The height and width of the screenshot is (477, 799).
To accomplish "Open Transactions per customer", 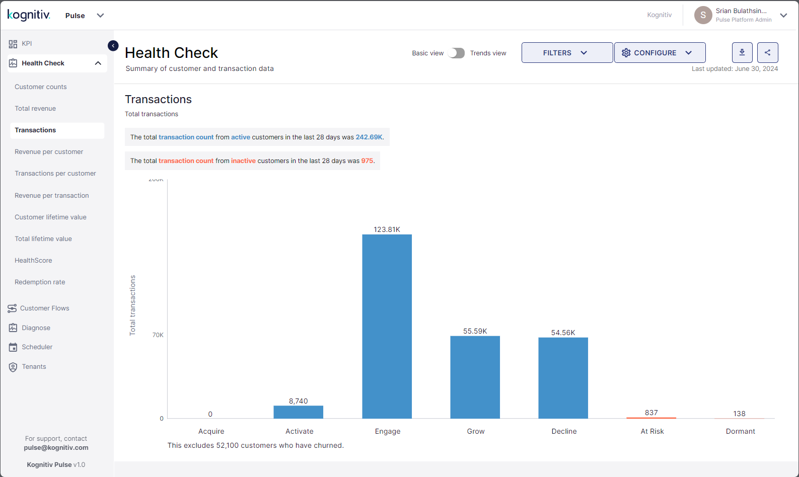I will tap(55, 174).
